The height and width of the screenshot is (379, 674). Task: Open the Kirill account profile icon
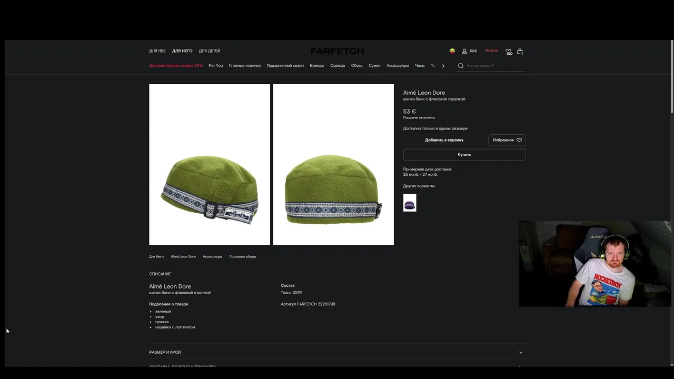pos(464,51)
